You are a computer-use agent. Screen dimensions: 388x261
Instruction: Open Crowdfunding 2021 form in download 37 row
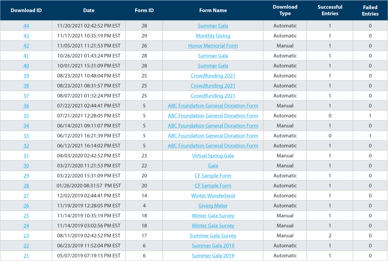click(x=213, y=96)
